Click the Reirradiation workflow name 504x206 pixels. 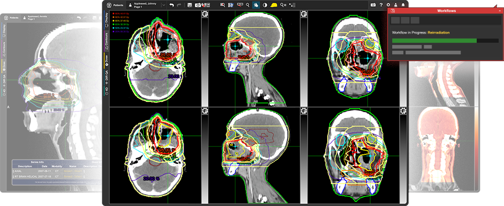pyautogui.click(x=438, y=32)
